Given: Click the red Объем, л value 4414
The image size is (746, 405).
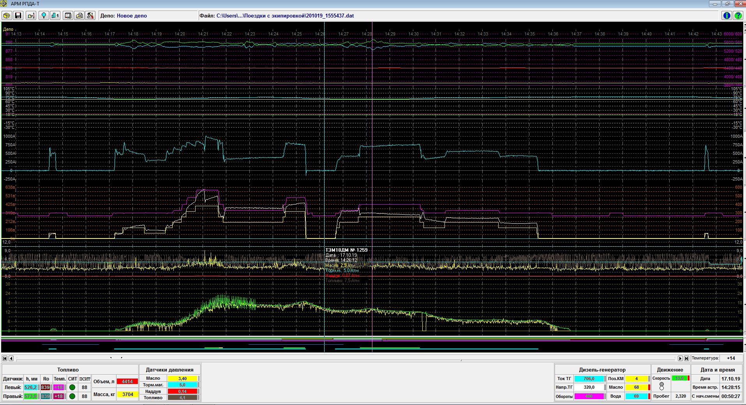Looking at the screenshot, I should [x=127, y=382].
